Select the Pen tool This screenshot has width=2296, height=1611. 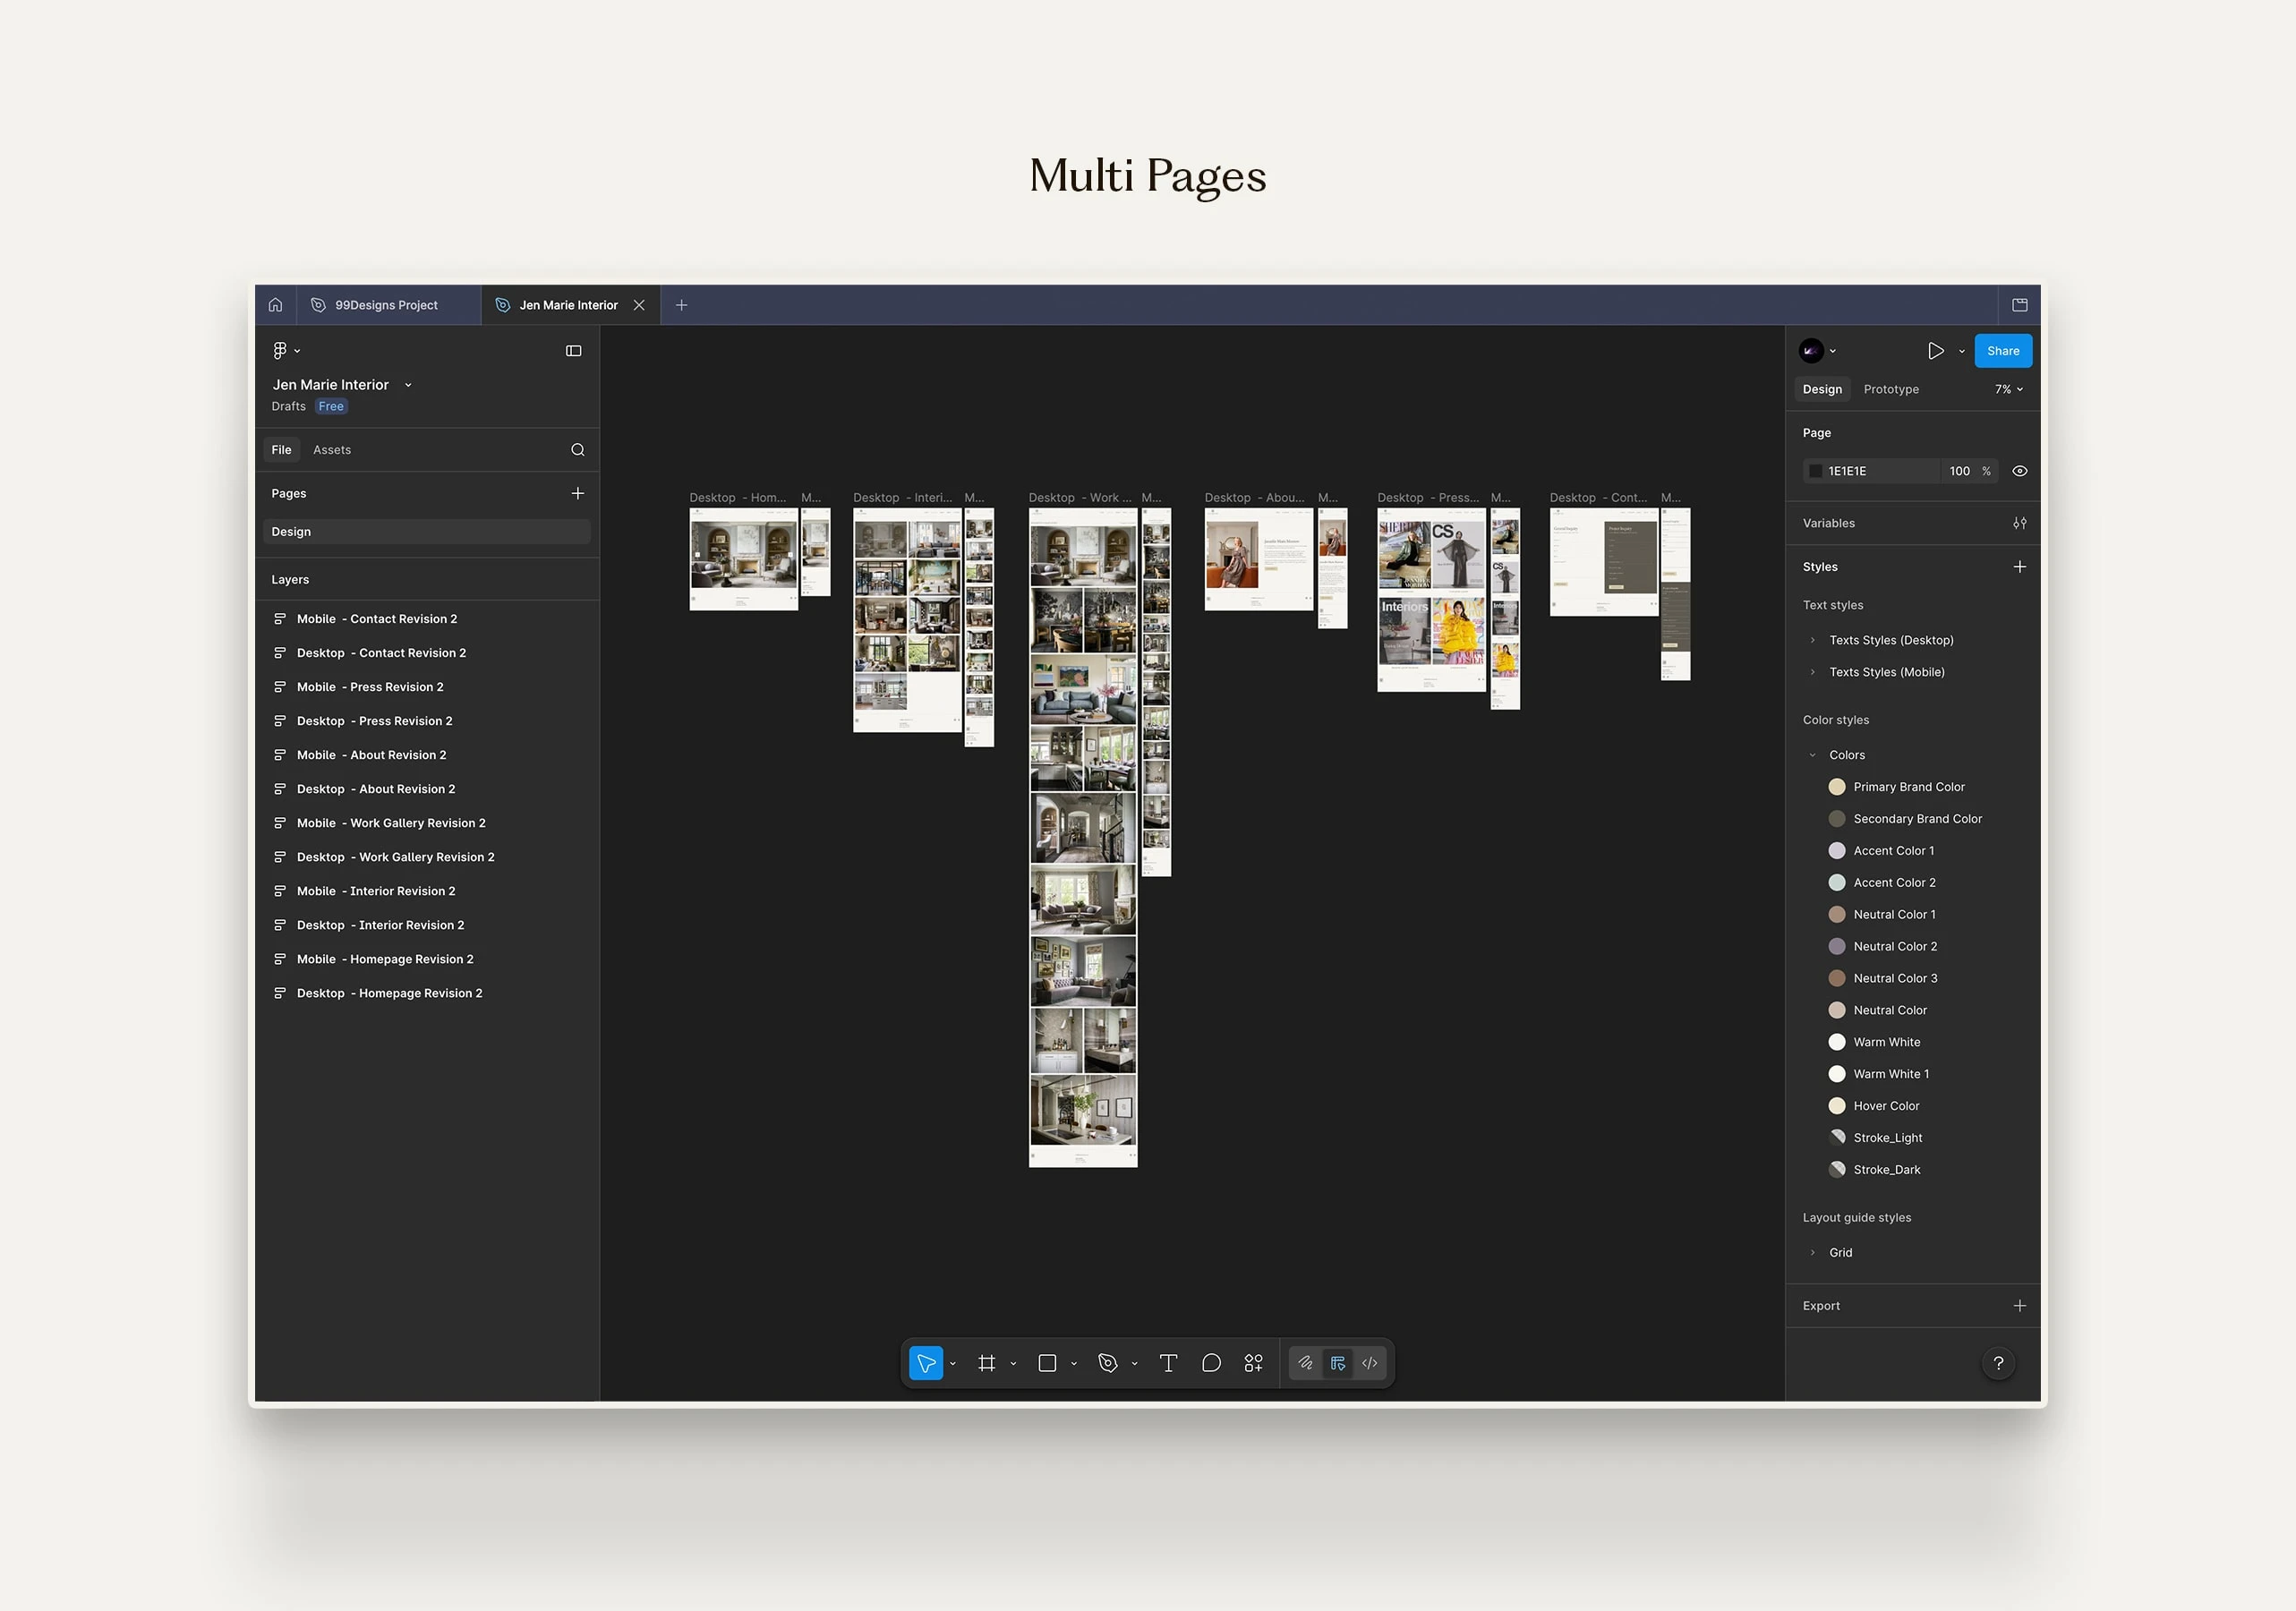pyautogui.click(x=1107, y=1363)
